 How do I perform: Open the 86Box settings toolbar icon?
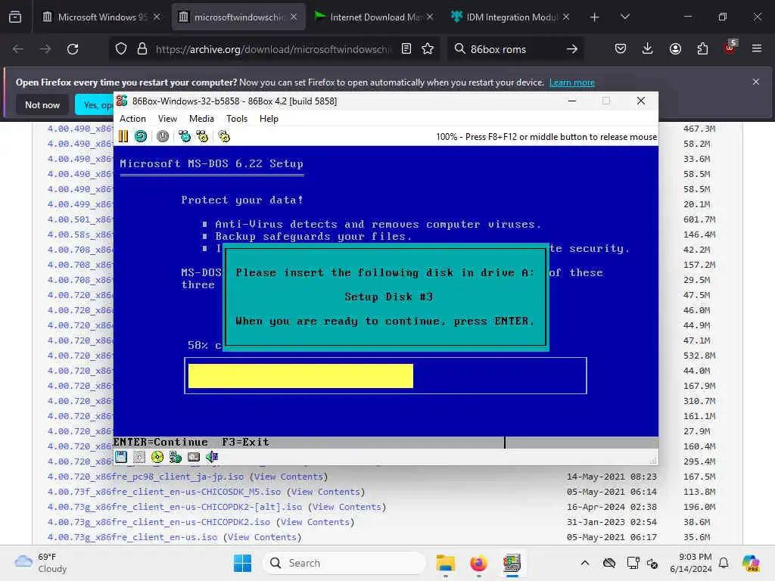click(224, 136)
